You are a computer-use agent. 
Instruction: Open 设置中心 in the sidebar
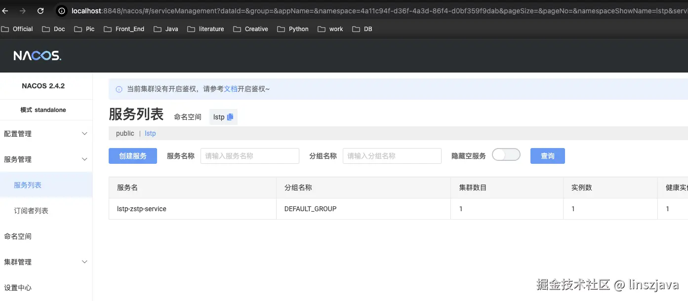(x=46, y=288)
